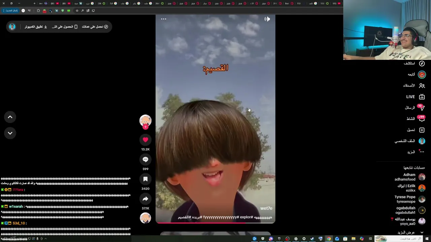This screenshot has width=431, height=242.
Task: Mute the video with the speaker icon
Action: click(267, 19)
